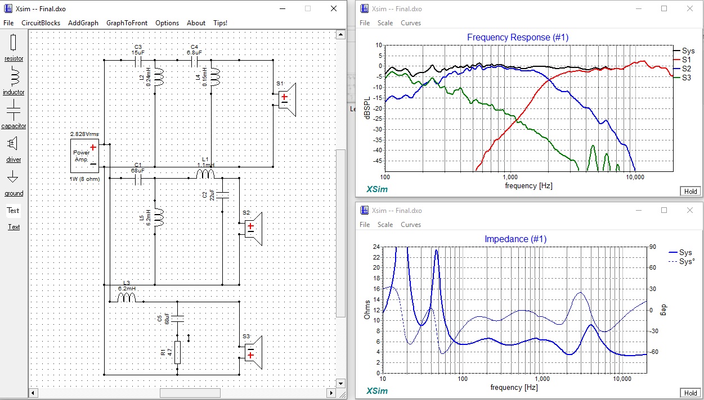This screenshot has width=704, height=400.
Task: Click the Sys legend entry in Frequency Response
Action: 684,51
